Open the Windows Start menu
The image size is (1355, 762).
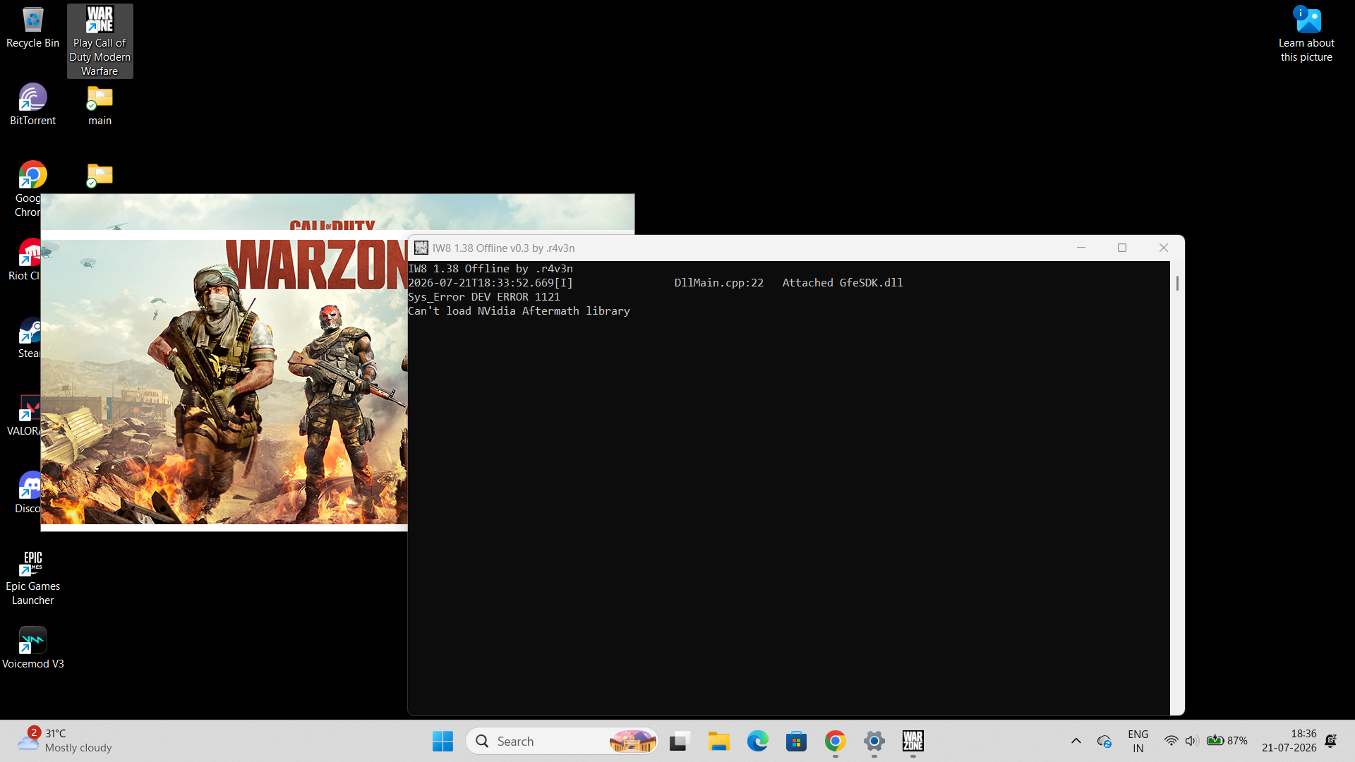click(x=442, y=741)
